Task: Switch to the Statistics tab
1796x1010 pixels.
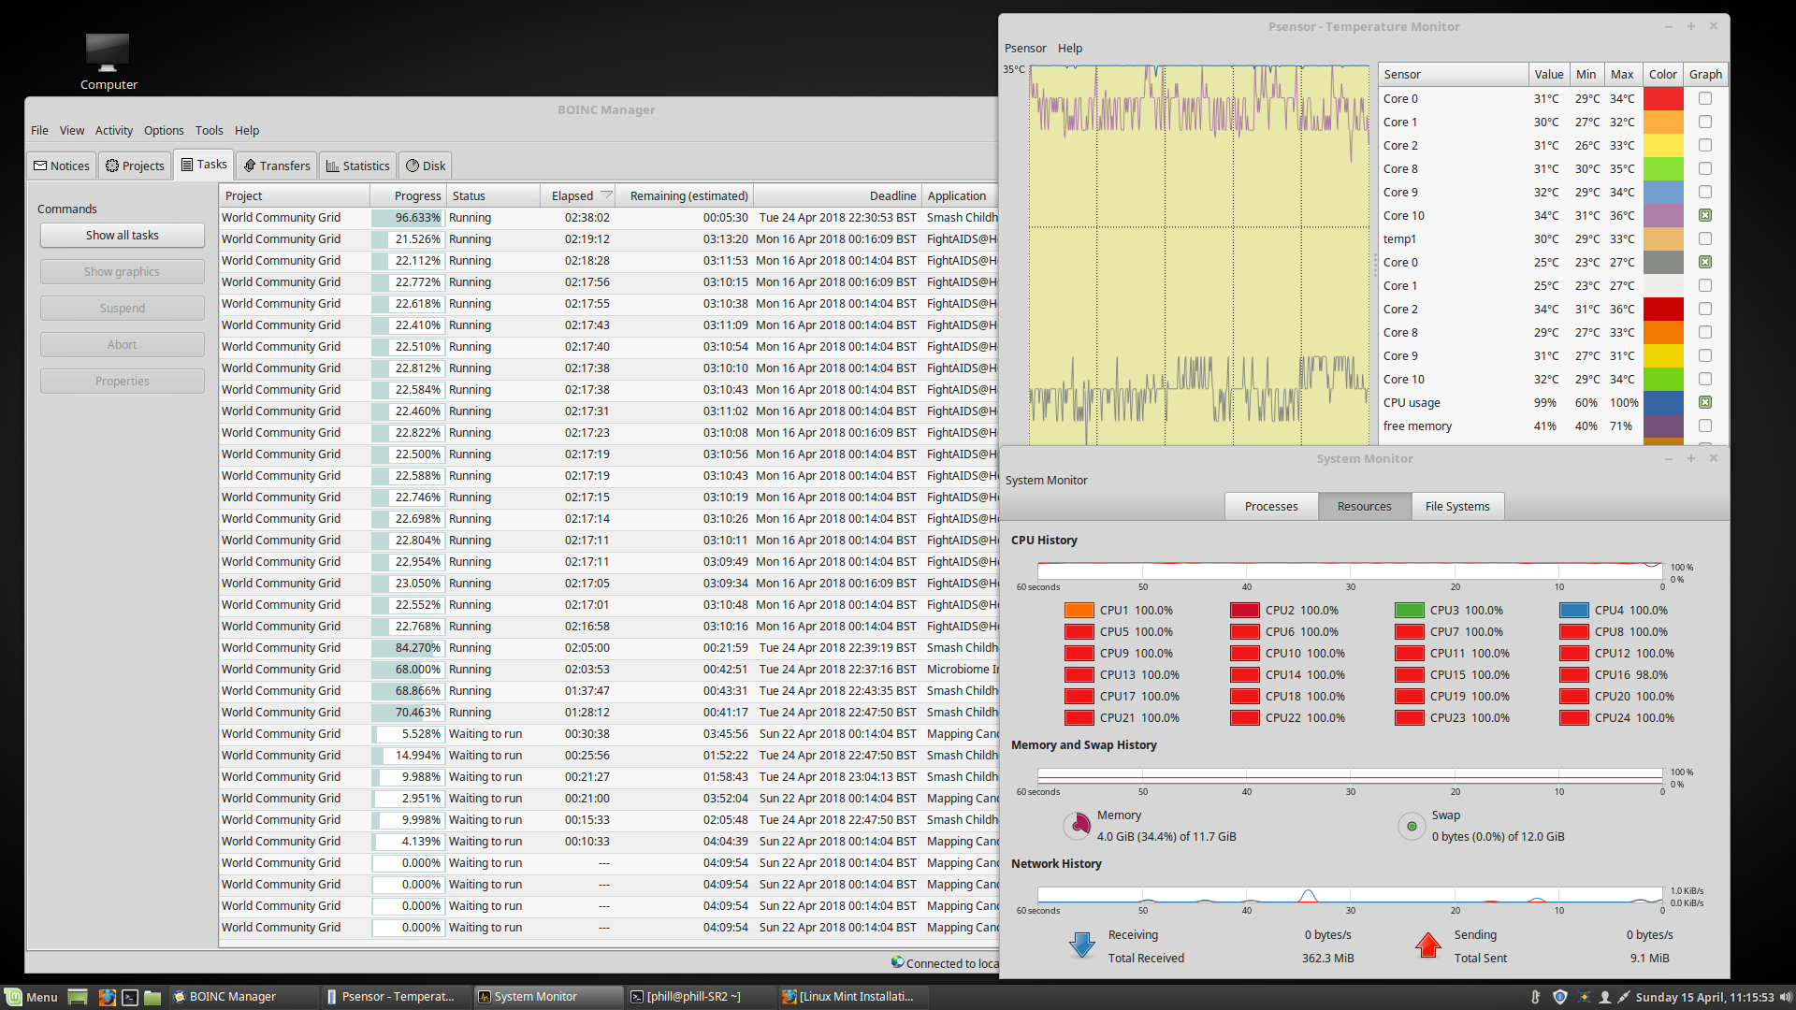Action: 357,166
